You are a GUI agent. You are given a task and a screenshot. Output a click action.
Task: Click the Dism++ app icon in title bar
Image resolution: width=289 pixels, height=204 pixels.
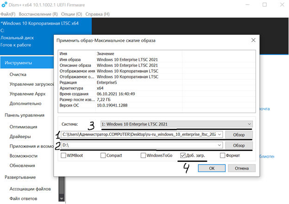click(x=4, y=4)
